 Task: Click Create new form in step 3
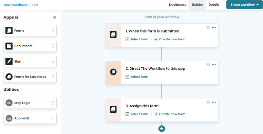[x=170, y=114]
